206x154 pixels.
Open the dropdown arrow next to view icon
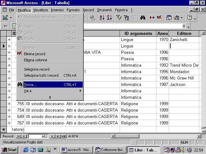click(11, 18)
